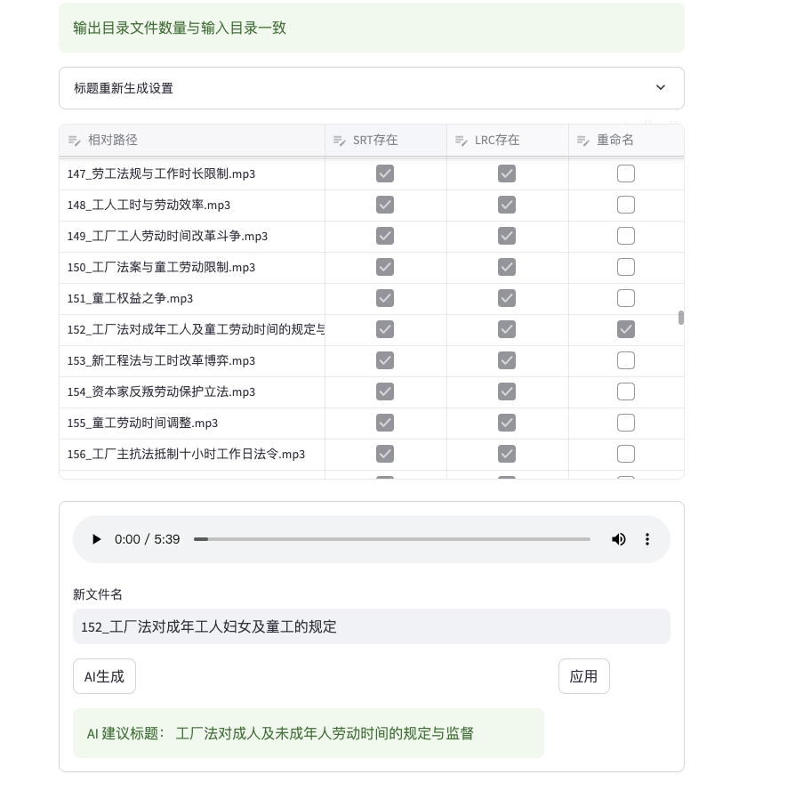The height and width of the screenshot is (799, 787).
Task: Click the 应用 button
Action: pos(583,676)
